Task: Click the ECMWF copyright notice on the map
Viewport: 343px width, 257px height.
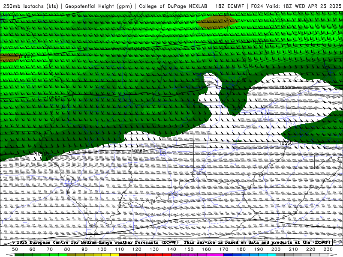Action: coord(171,242)
